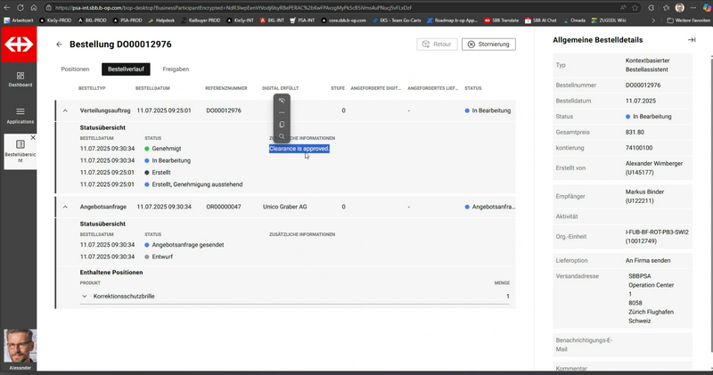This screenshot has height=375, width=713.
Task: Click the search icon in floating toolbar
Action: pos(282,136)
